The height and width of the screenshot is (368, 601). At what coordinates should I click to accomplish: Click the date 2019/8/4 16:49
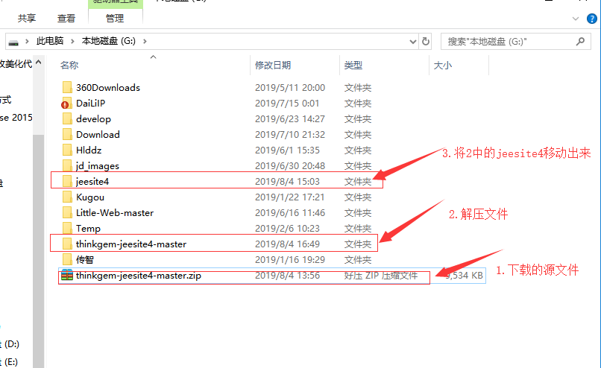coord(287,244)
